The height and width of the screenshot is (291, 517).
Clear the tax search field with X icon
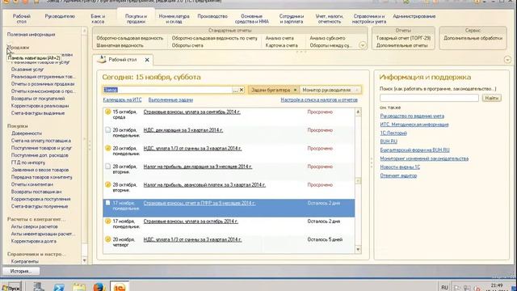coord(242,90)
